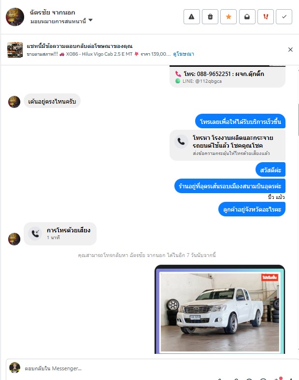Viewport: 299px width, 380px height.
Task: Mark conversation as spam with warning icon
Action: 192,17
